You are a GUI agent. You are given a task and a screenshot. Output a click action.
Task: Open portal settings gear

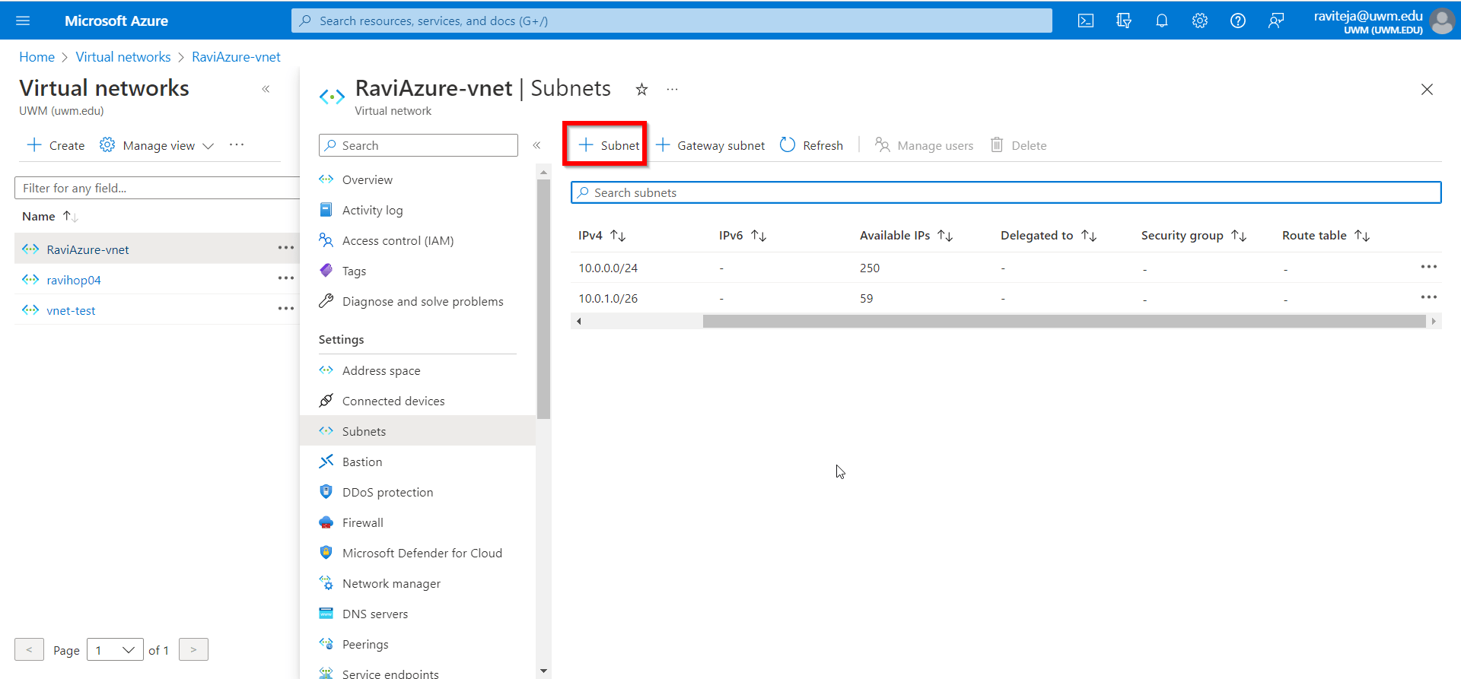1200,21
